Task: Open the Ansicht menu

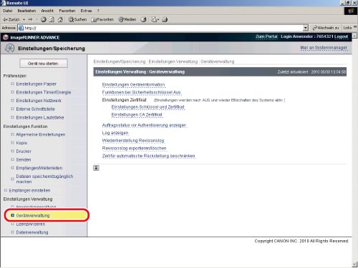Action: [x=47, y=11]
